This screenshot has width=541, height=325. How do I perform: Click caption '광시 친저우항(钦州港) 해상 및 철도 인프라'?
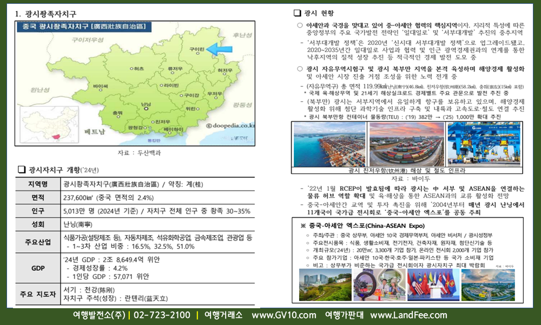coord(407,170)
